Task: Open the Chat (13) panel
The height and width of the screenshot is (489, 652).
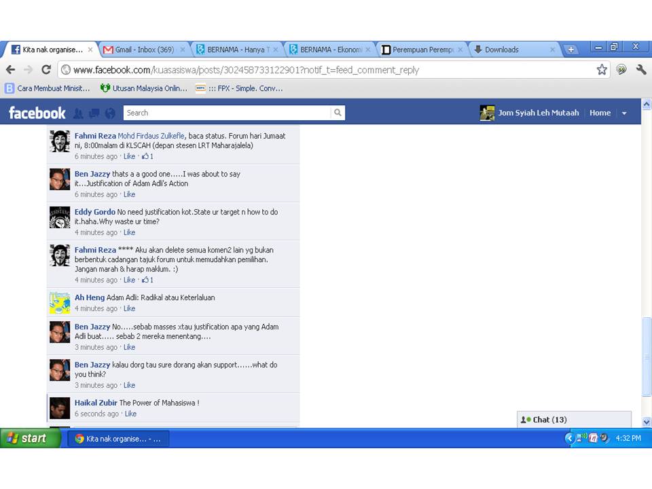Action: (574, 420)
